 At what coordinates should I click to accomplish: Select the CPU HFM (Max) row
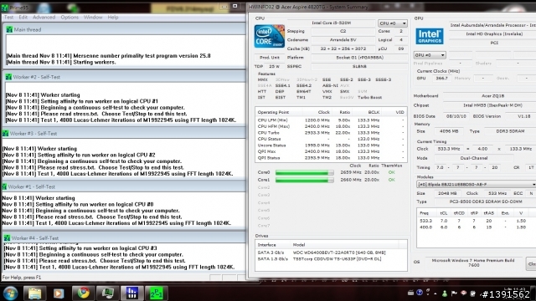331,126
